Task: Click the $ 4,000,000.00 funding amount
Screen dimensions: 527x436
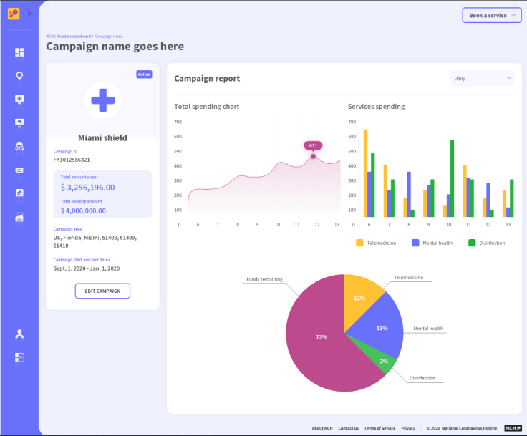Action: click(x=83, y=210)
